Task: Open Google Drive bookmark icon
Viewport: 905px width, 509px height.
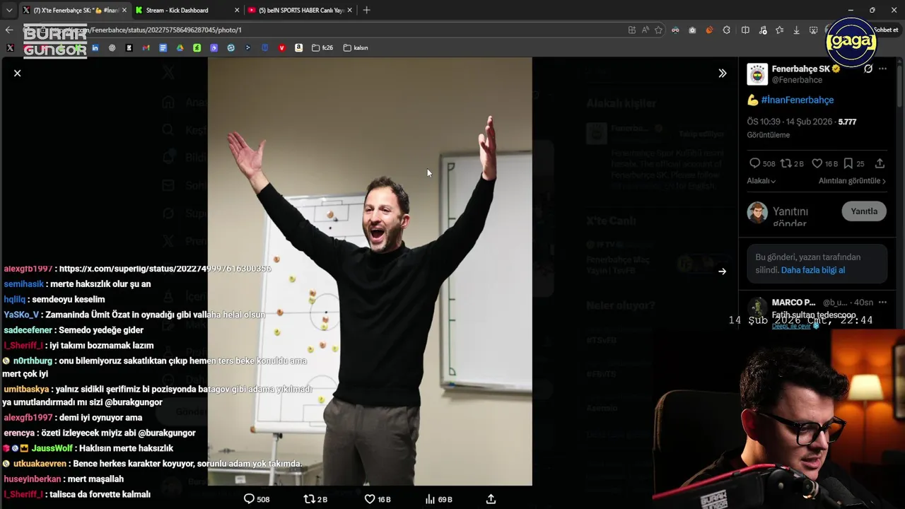Action: (180, 48)
